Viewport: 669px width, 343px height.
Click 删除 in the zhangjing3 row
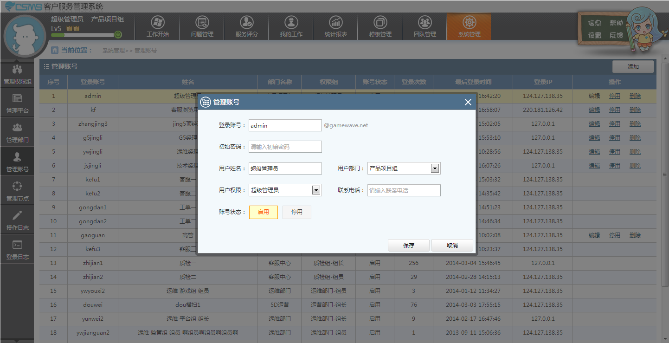coord(635,124)
